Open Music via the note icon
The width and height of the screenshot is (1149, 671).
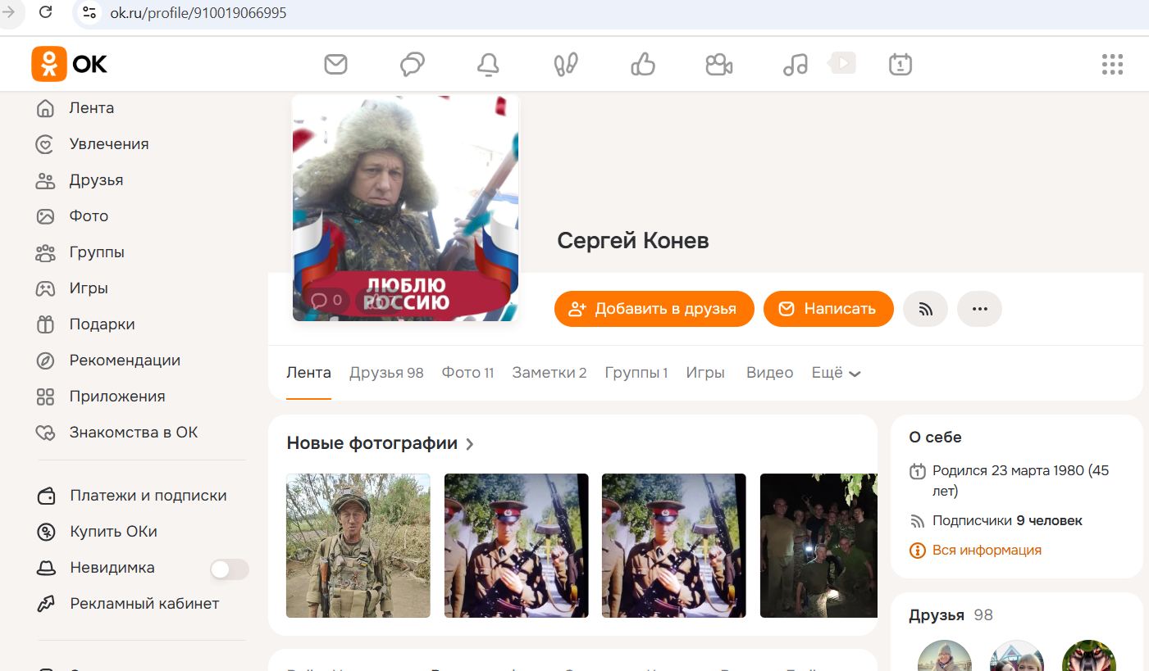point(794,63)
